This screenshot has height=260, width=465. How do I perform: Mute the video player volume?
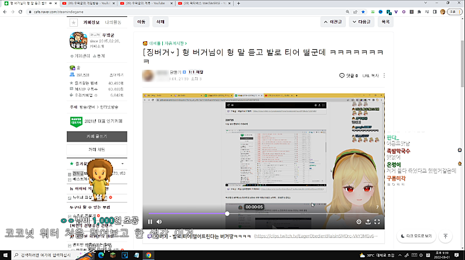pyautogui.click(x=159, y=222)
